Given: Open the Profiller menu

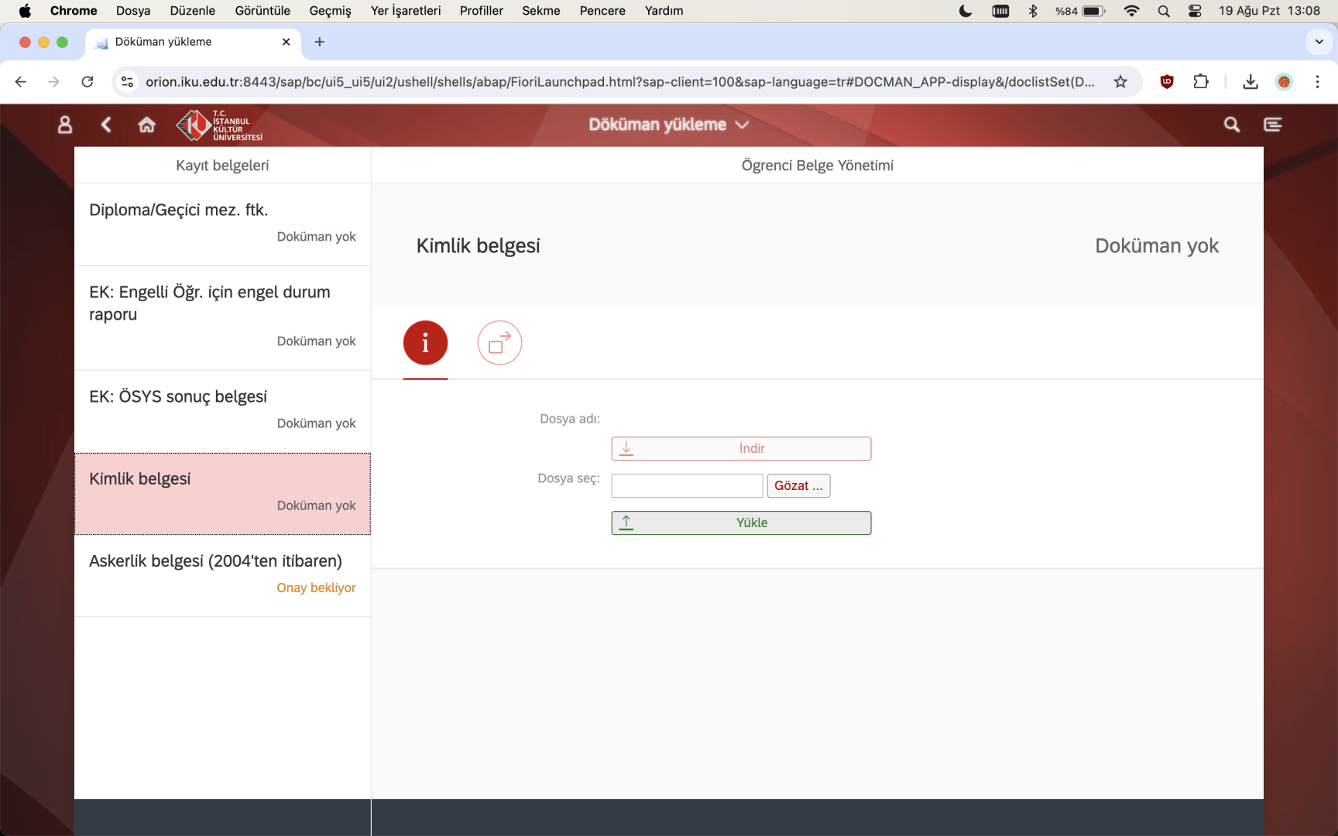Looking at the screenshot, I should coord(482,11).
